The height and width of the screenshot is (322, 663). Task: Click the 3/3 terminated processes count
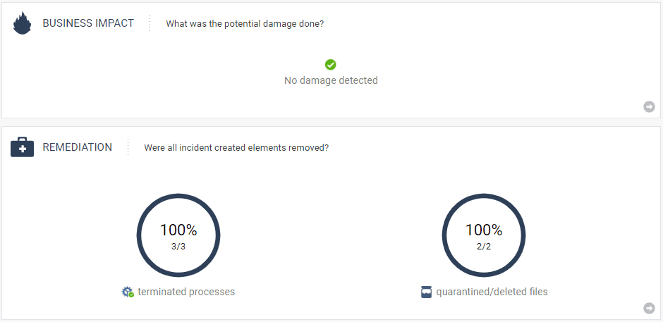[178, 247]
